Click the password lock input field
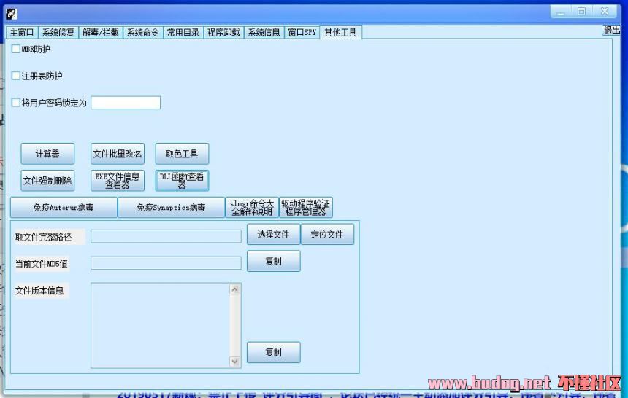Screen dimensions: 628x398 [125, 103]
